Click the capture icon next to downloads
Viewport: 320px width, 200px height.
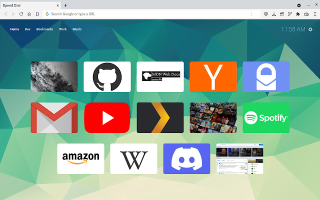pos(282,14)
